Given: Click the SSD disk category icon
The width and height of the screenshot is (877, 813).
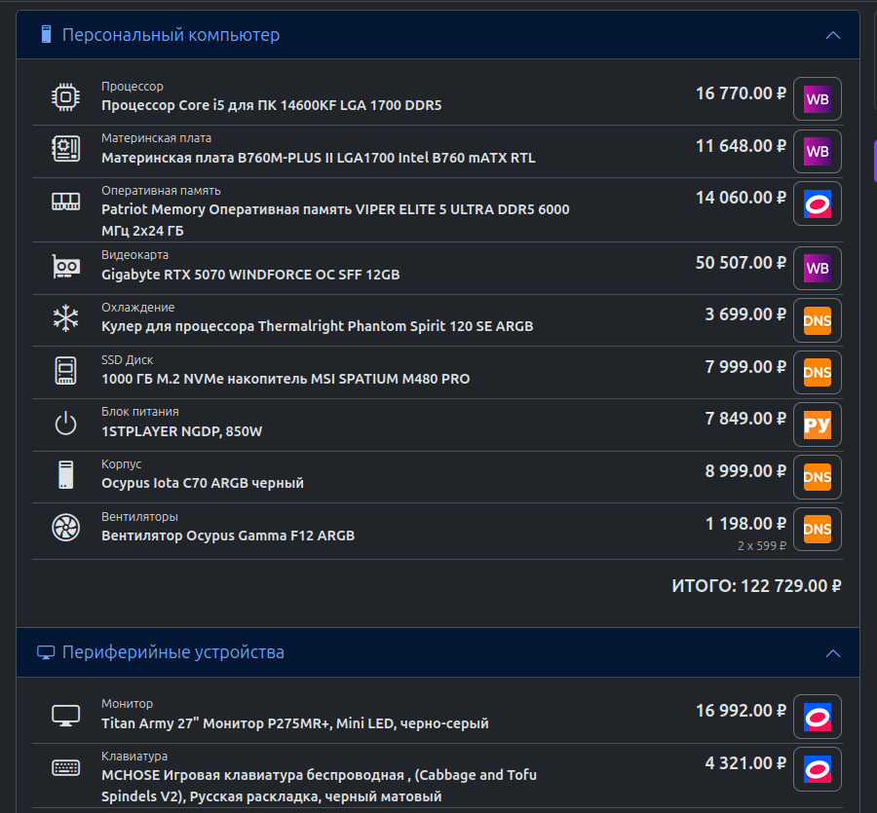Looking at the screenshot, I should pos(66,370).
